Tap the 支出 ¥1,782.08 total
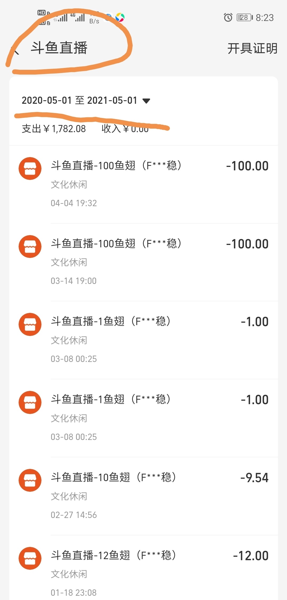Viewport: 287px width, 600px height. 54,129
